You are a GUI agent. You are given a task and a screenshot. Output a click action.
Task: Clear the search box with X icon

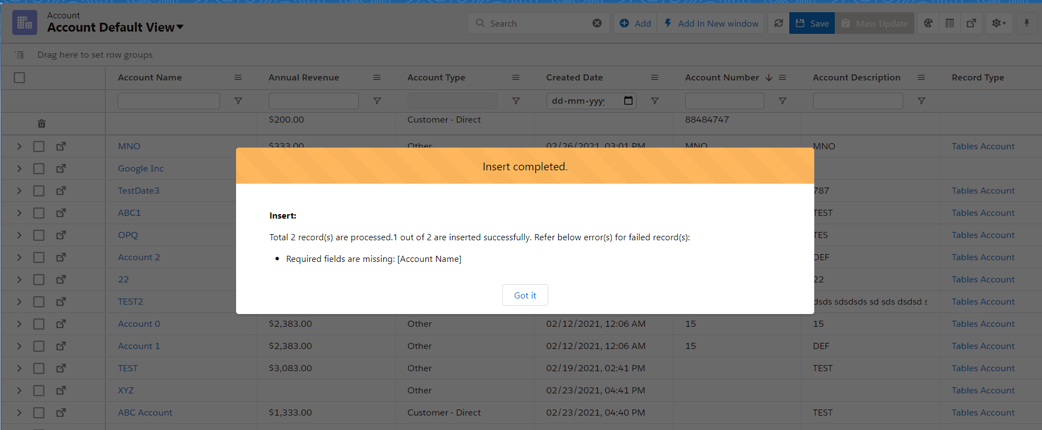click(x=597, y=23)
